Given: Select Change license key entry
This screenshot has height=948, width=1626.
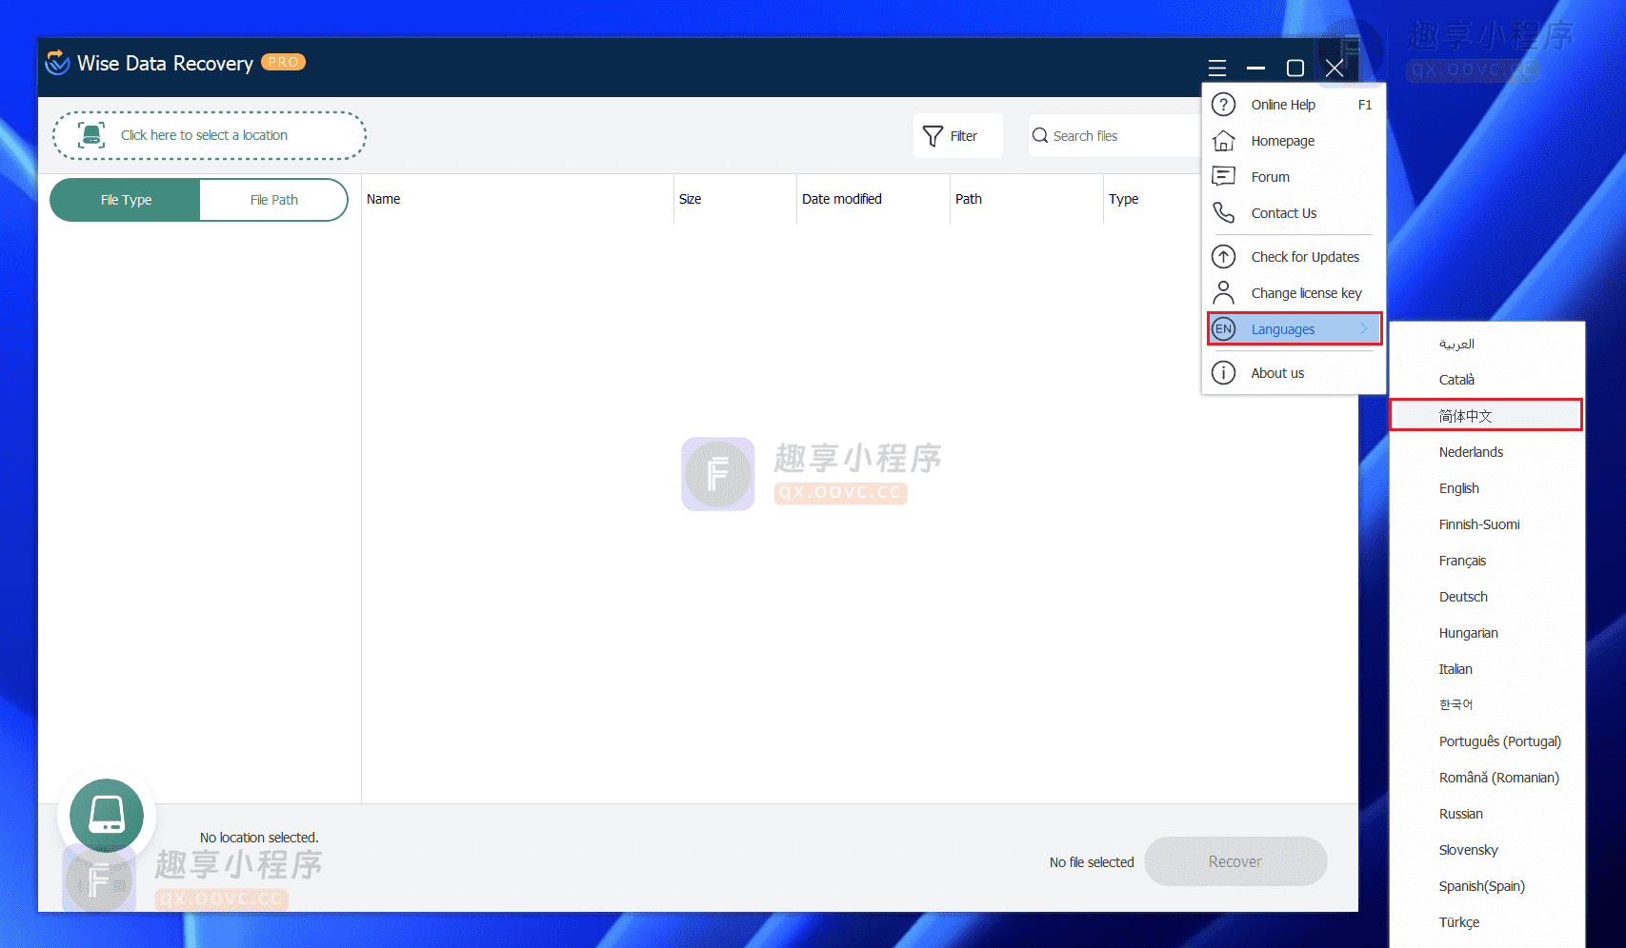Looking at the screenshot, I should tap(1294, 293).
